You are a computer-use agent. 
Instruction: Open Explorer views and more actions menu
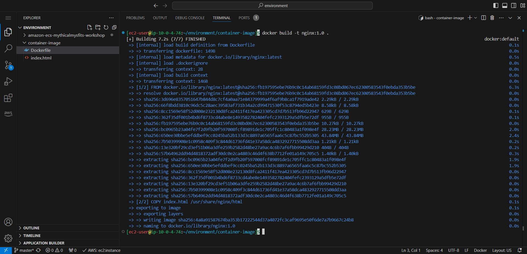click(x=111, y=18)
